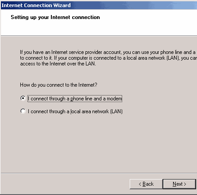Image resolution: width=197 pixels, height=195 pixels.
Task: Click the '(LAN)' text in the second option
Action: click(116, 111)
